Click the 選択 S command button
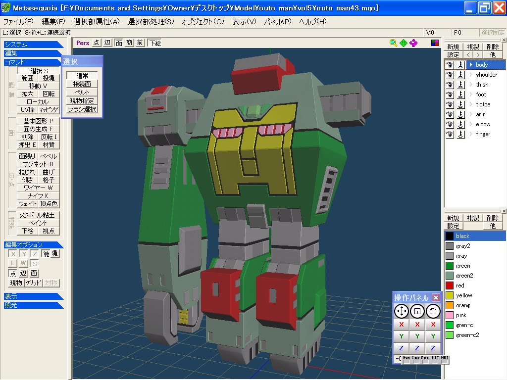The width and height of the screenshot is (507, 380). click(x=39, y=71)
